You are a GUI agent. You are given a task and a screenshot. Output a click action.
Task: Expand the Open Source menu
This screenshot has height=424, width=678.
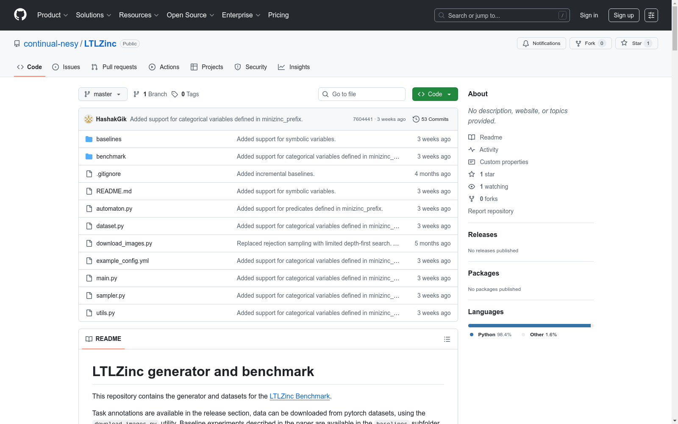(191, 15)
